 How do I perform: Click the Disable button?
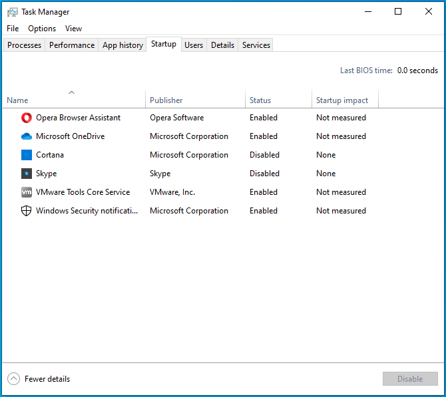click(x=410, y=378)
